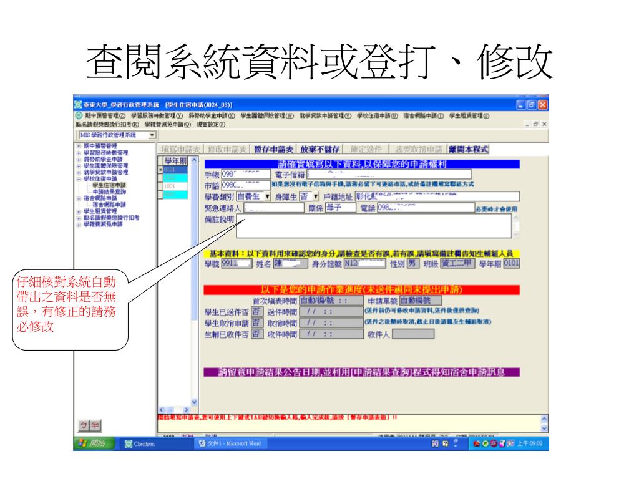
Task: Open the 學習服務時數管理(Y) menu
Action: (157, 115)
